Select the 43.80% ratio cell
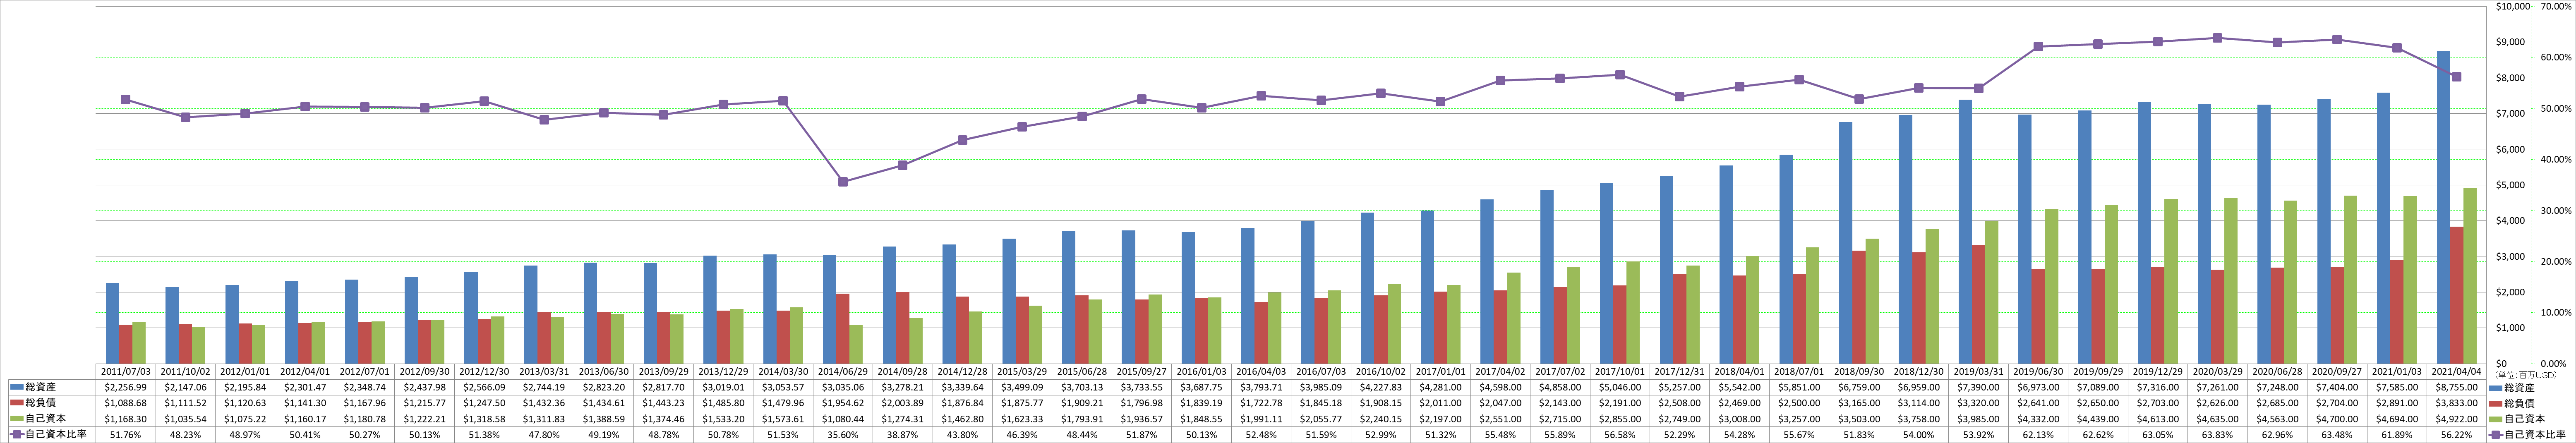The height and width of the screenshot is (443, 2576). (962, 435)
